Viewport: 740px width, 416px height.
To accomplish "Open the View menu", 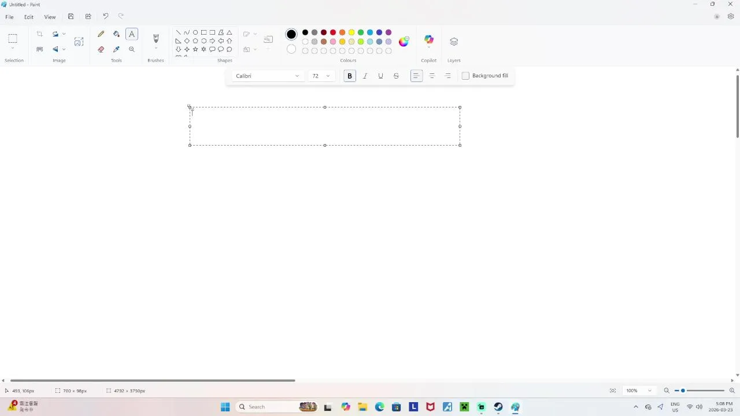I will click(50, 17).
